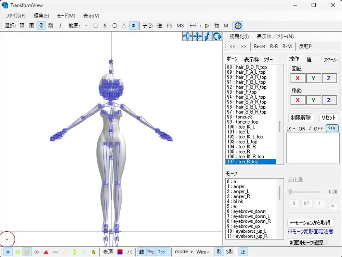Screen dimensions: 342x257
Task: Open the 表示枠/ツリー(N) menu
Action: [x=275, y=36]
